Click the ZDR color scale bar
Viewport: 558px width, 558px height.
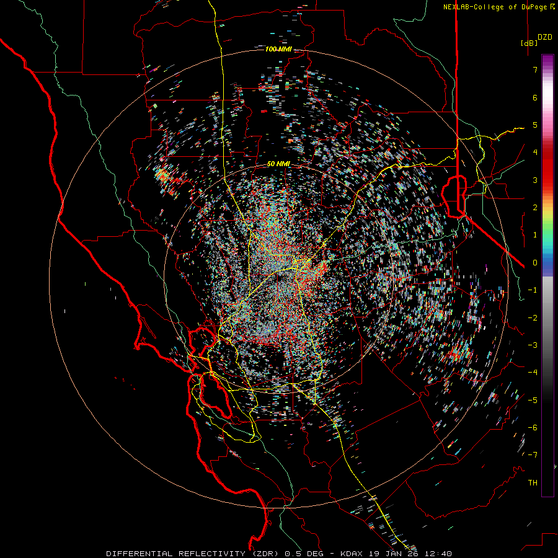pos(547,275)
